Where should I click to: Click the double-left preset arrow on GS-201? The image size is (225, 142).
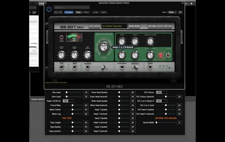click(131, 26)
